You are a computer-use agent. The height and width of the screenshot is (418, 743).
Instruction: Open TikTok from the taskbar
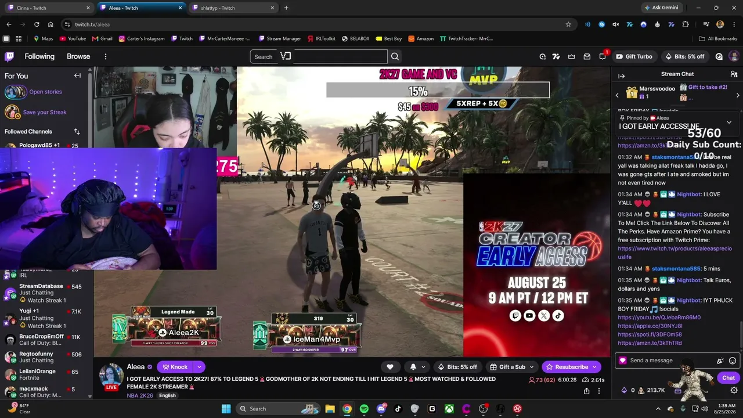pyautogui.click(x=398, y=409)
